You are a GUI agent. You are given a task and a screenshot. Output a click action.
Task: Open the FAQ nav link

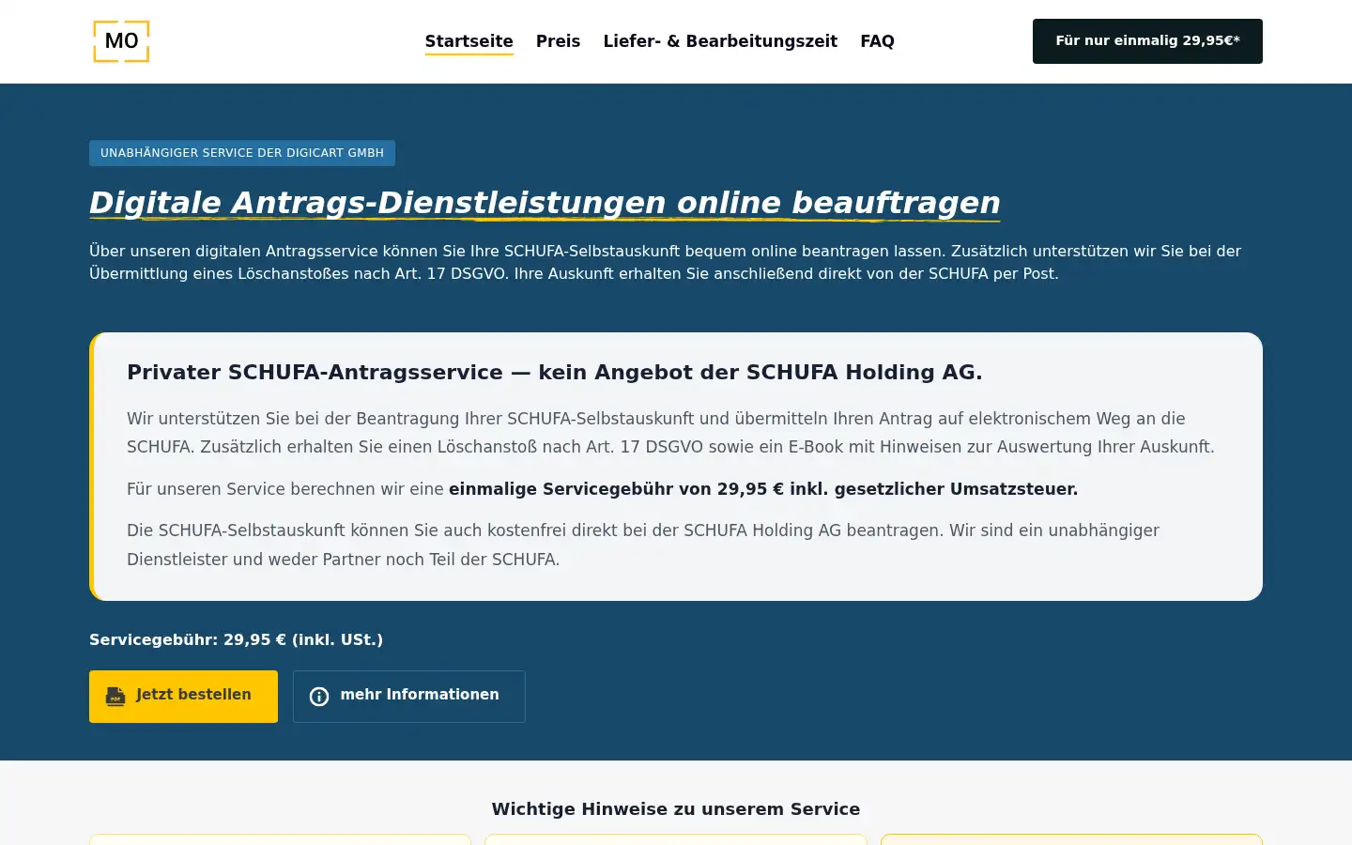877,41
